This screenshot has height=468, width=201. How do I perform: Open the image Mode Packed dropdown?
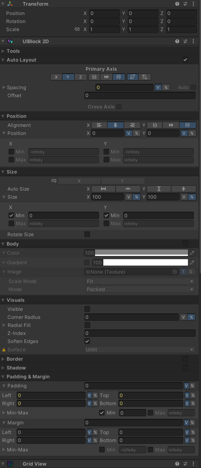pyautogui.click(x=140, y=289)
